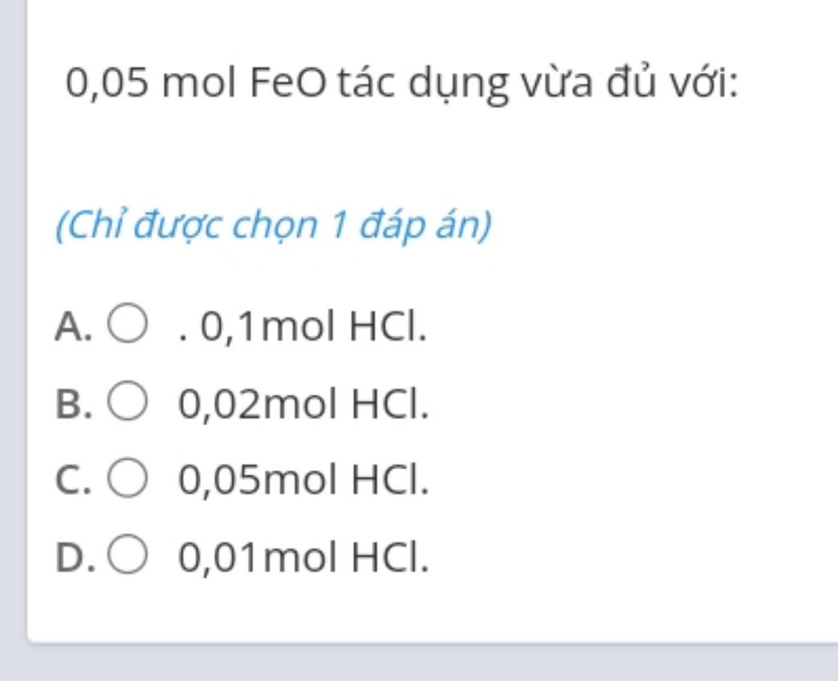Click the bold letter 'B.' label
Screen dimensions: 838x681
(74, 404)
